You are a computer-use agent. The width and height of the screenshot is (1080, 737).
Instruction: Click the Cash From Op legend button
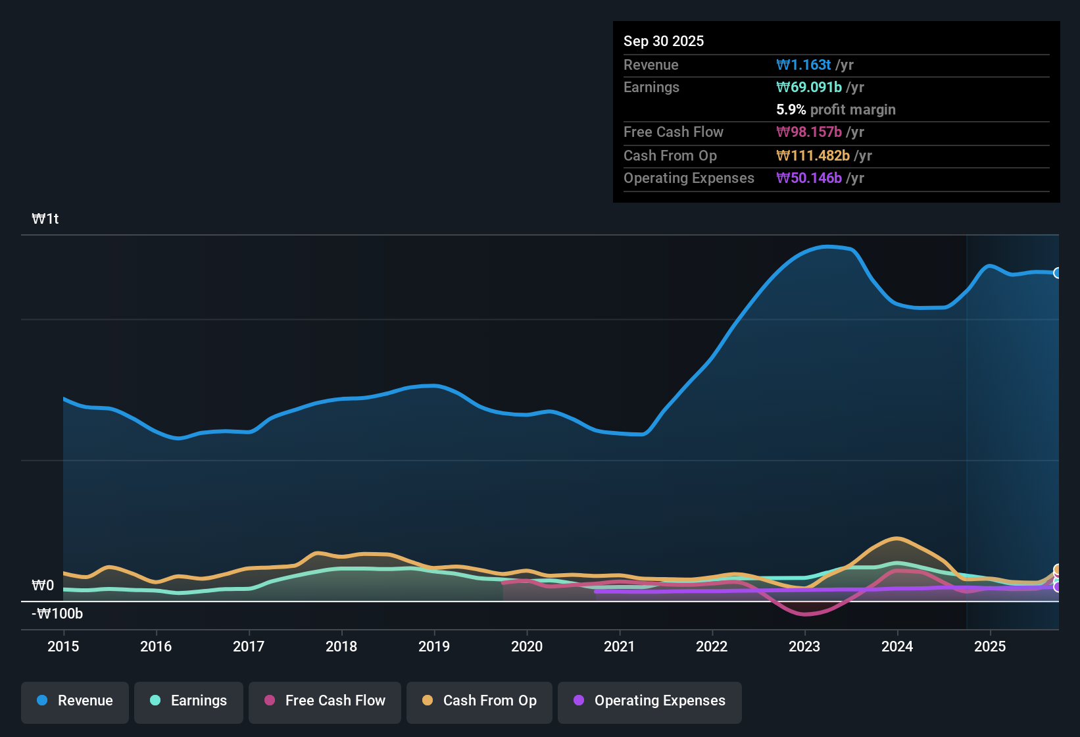479,701
